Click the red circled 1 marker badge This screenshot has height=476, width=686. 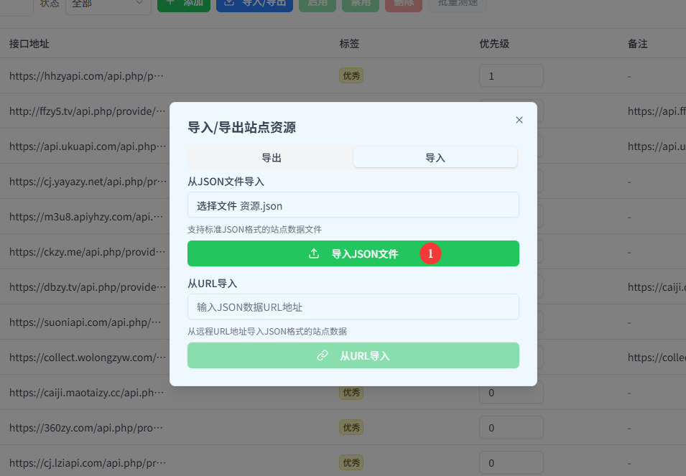click(x=430, y=253)
